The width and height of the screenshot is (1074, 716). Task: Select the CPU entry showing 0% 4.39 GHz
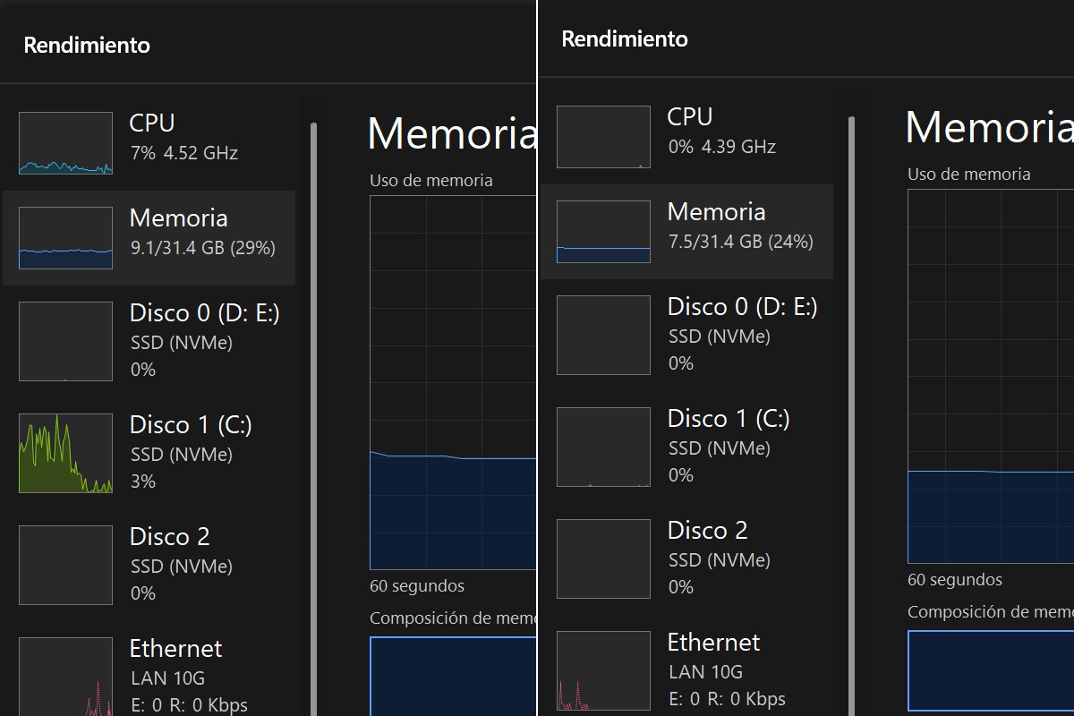[686, 136]
